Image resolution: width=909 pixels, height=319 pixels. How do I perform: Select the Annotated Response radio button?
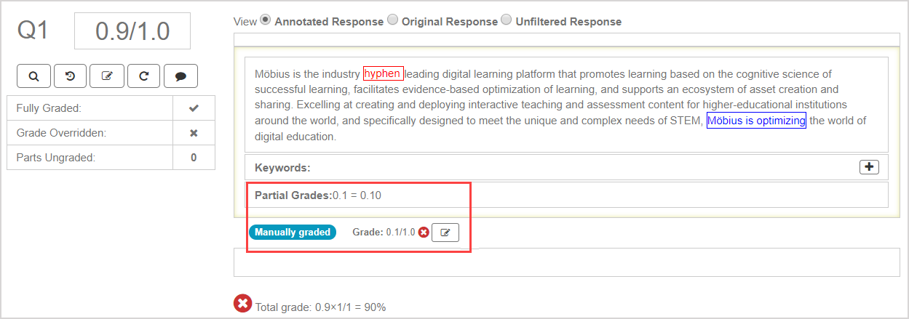[266, 20]
